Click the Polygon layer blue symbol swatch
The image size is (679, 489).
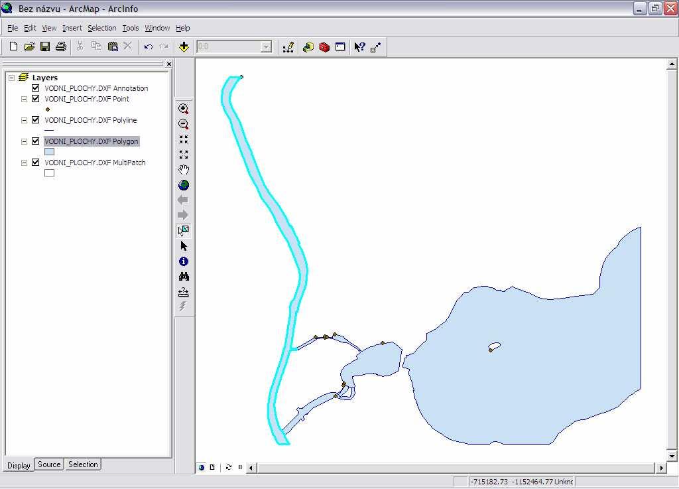point(49,151)
